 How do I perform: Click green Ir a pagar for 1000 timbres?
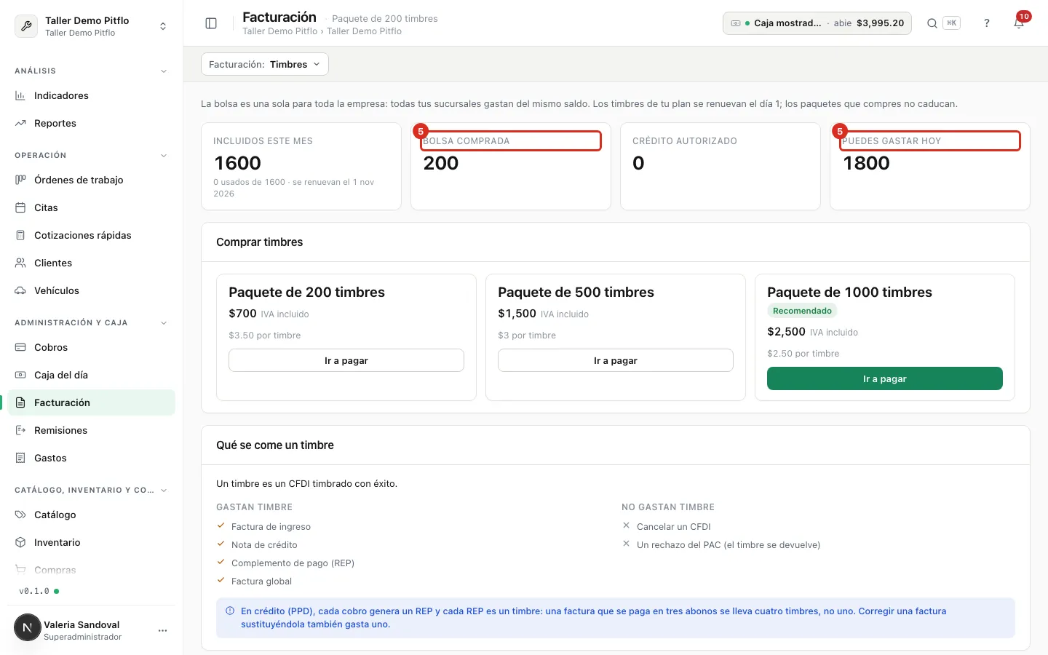click(x=885, y=378)
